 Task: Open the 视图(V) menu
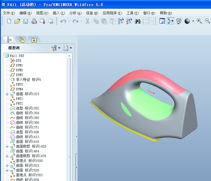[x=42, y=13]
